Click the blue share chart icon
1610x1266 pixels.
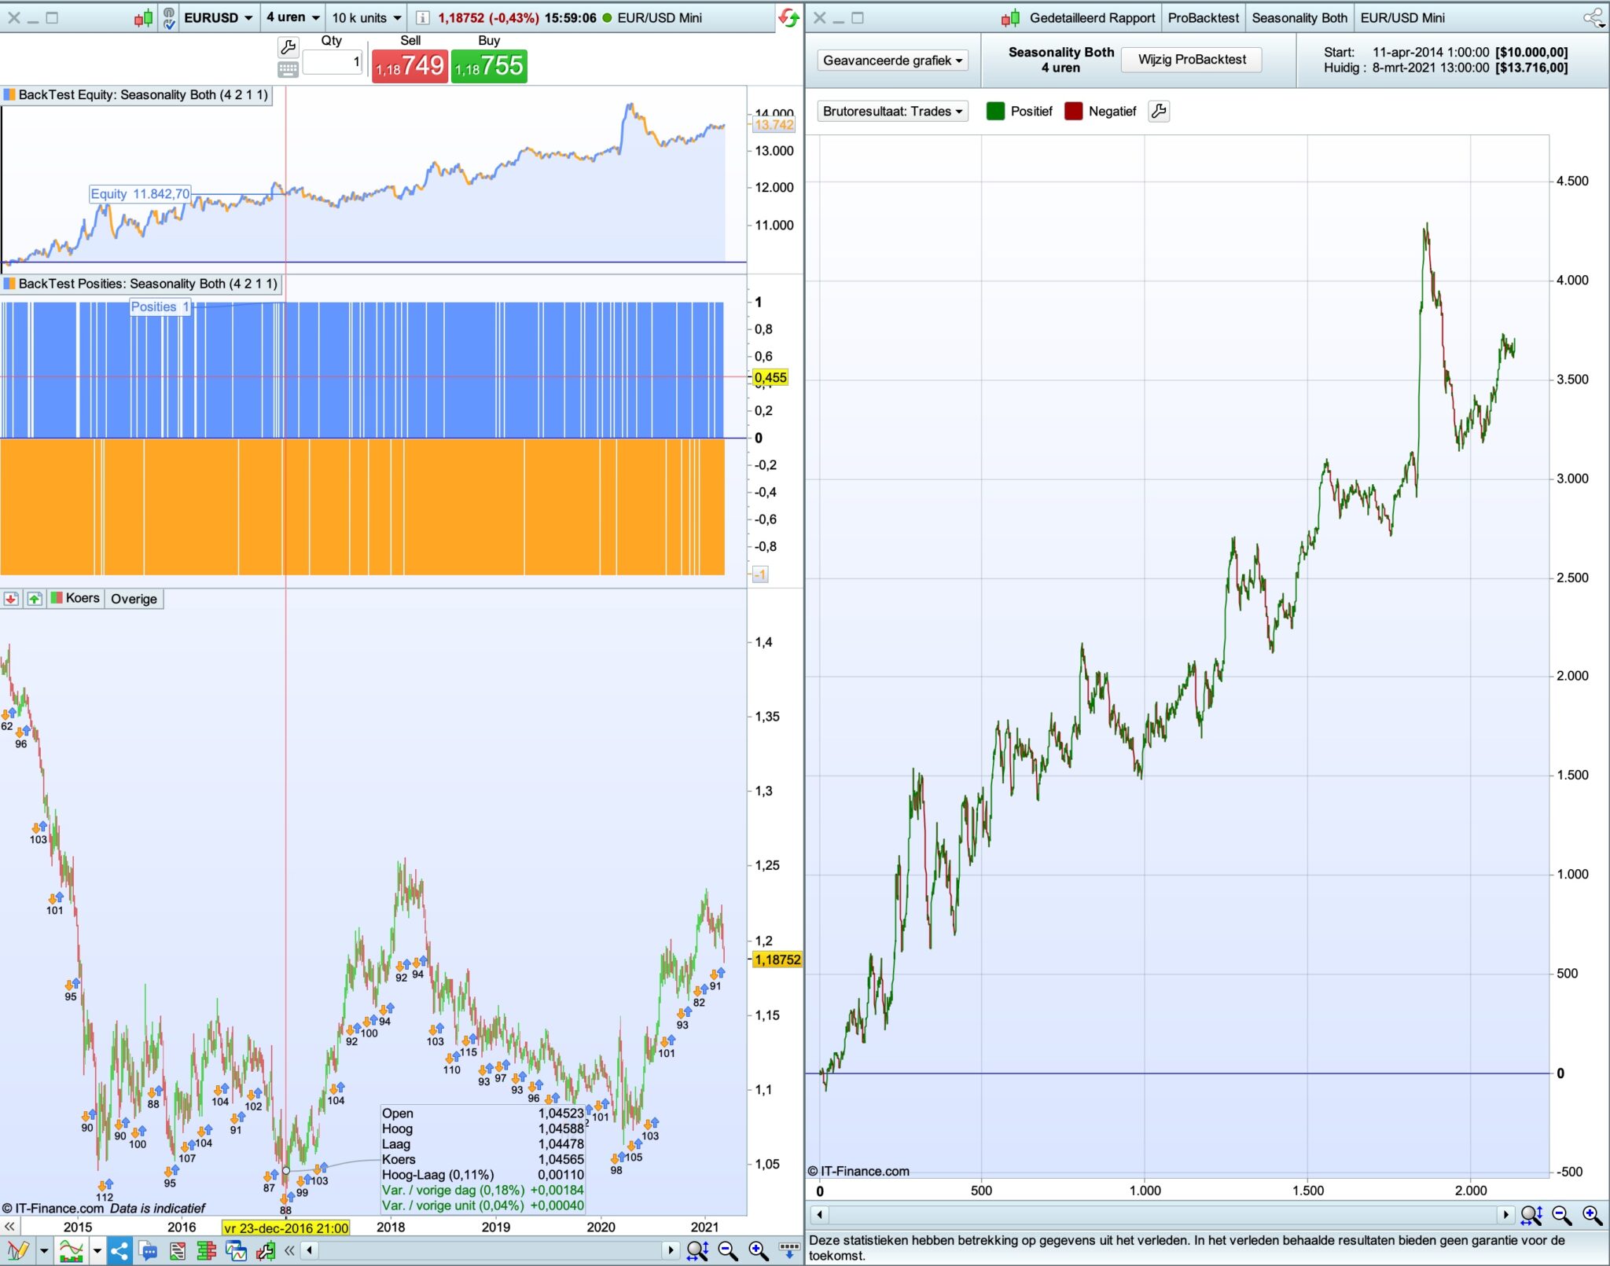(x=119, y=1250)
